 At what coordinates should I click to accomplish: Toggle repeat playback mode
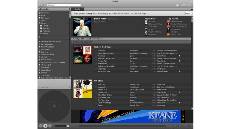pos(182,126)
